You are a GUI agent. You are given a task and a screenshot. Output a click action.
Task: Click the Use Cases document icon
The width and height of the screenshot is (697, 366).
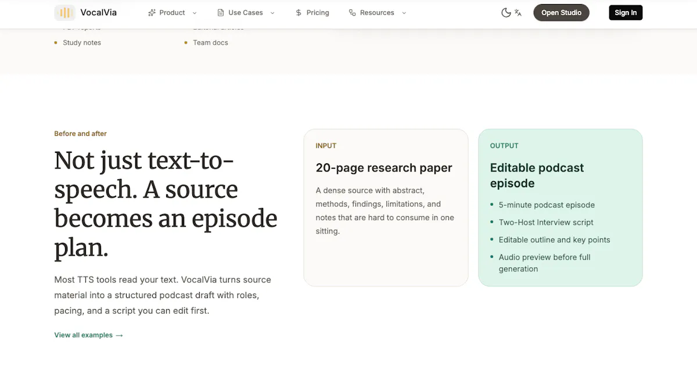pyautogui.click(x=221, y=13)
